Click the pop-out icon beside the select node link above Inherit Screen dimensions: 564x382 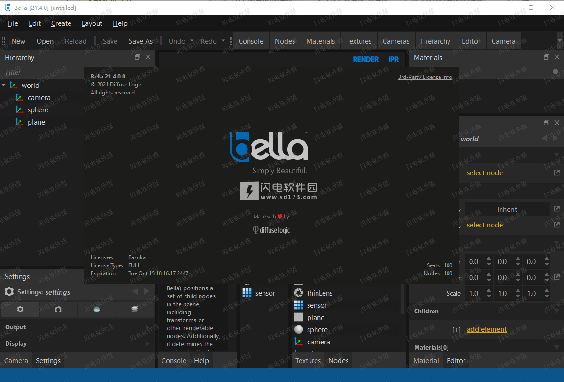(556, 173)
